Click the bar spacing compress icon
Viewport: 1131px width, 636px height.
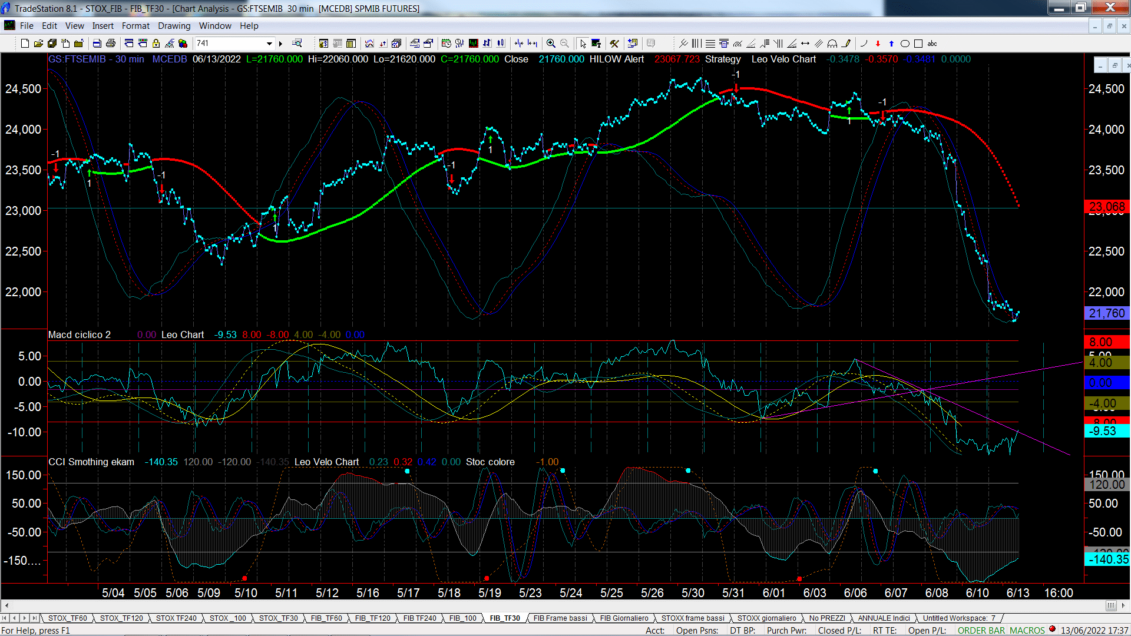(x=518, y=43)
